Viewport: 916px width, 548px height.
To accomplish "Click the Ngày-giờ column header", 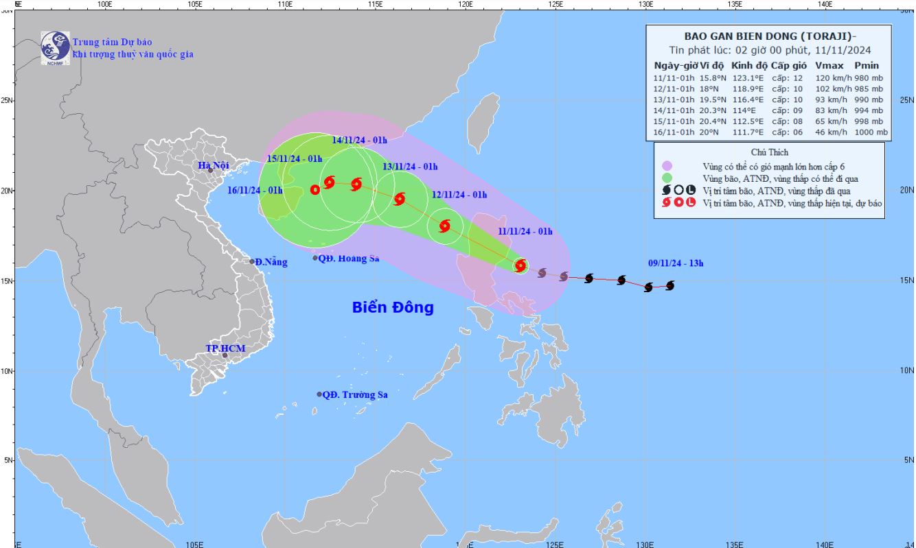I will [676, 65].
